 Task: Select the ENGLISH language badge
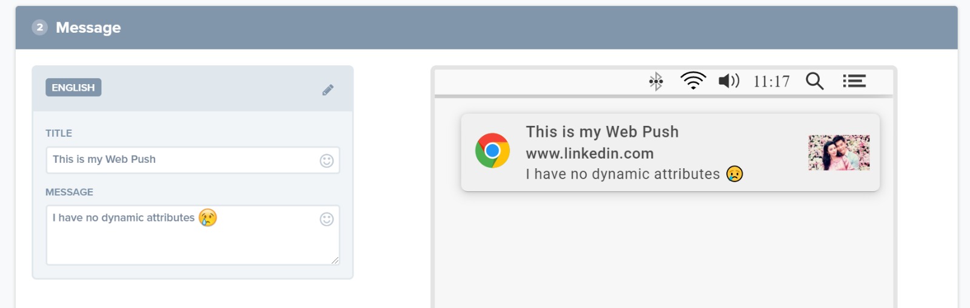tap(73, 88)
